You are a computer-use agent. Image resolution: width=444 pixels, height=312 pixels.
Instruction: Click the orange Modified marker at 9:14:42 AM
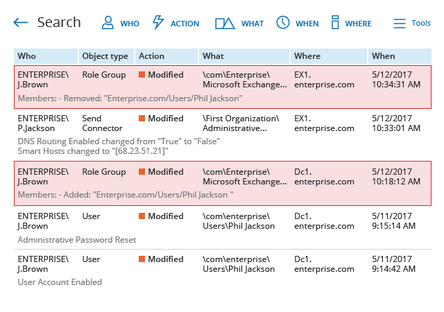pyautogui.click(x=142, y=259)
